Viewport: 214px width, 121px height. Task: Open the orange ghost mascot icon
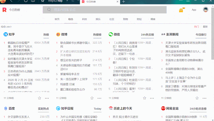tap(181, 10)
